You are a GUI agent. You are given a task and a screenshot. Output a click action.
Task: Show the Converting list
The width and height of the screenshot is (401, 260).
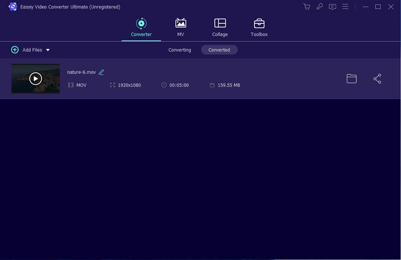(180, 50)
